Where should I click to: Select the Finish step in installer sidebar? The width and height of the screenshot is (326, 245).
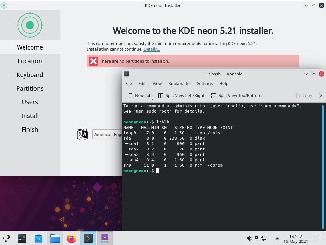[x=30, y=129]
